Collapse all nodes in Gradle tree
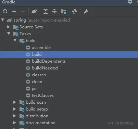The height and width of the screenshot is (129, 138). (x=54, y=11)
